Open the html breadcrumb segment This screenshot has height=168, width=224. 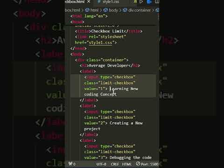pyautogui.click(x=94, y=10)
